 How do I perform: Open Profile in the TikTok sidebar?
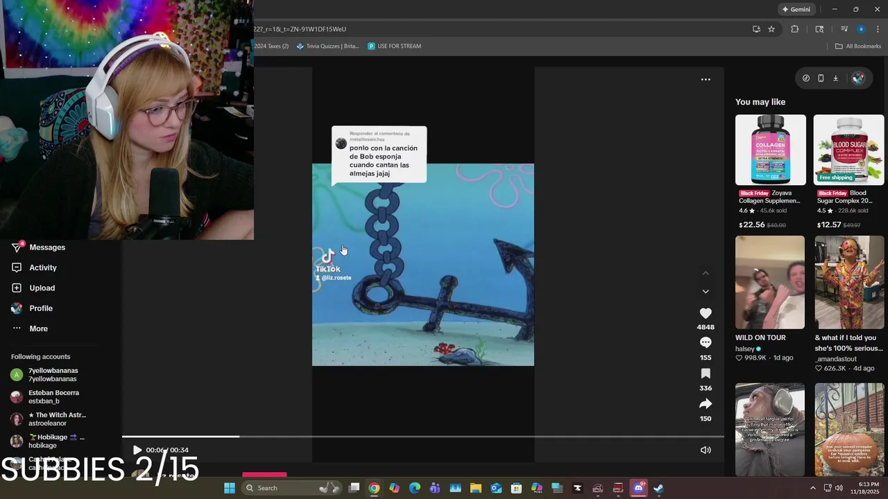[x=32, y=308]
